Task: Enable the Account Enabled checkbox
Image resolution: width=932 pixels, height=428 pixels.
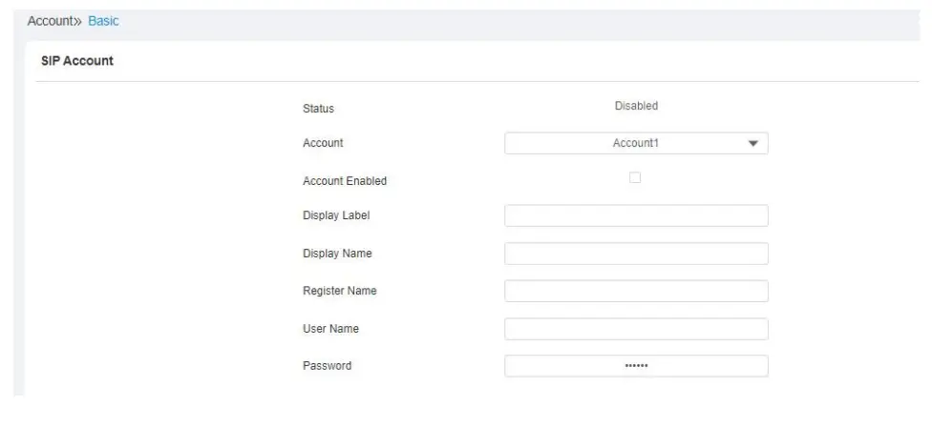Action: tap(635, 177)
